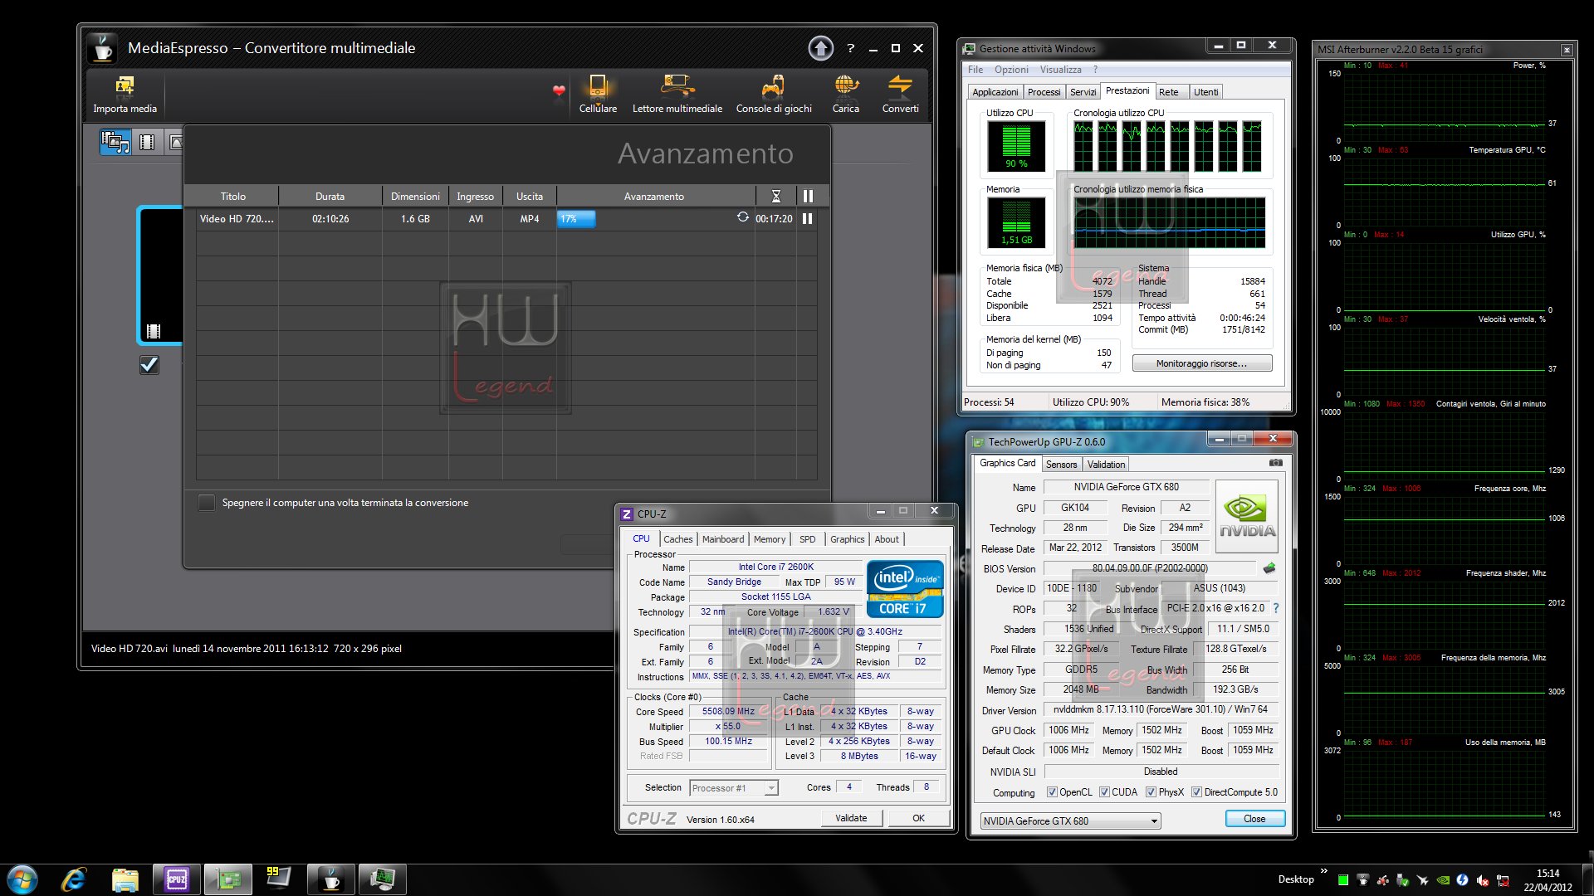Switch to GPU-Z Sensors tab

pyautogui.click(x=1061, y=465)
